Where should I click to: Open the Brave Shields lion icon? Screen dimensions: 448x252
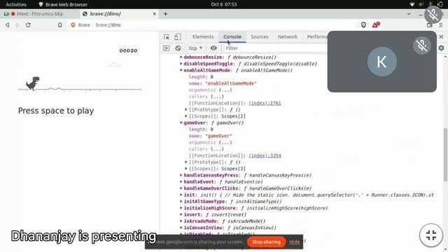tap(363, 25)
